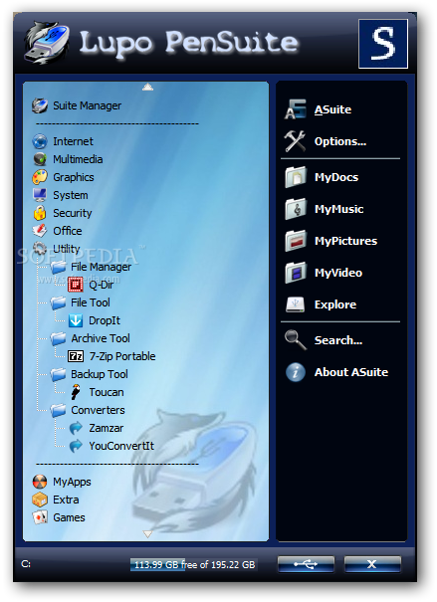Select the Toucan text entry
This screenshot has height=602, width=437.
[107, 392]
